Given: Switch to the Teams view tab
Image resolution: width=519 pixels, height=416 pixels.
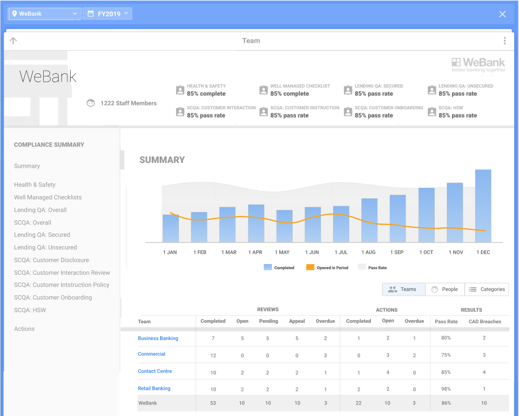Looking at the screenshot, I should pos(404,289).
